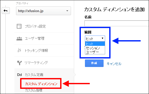Click the リマーケティング fork icon

[19, 63]
